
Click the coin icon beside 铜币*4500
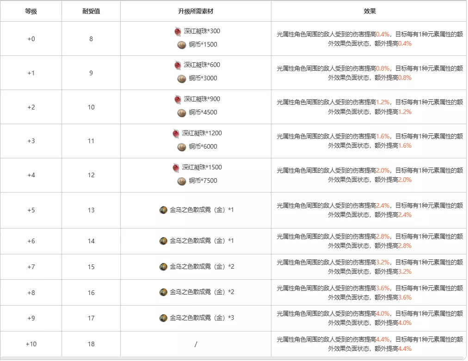[x=182, y=113]
